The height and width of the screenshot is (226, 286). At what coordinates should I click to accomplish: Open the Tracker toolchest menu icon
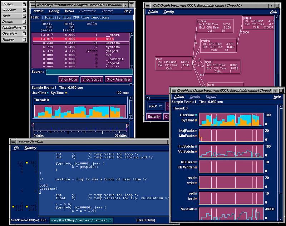pyautogui.click(x=24, y=39)
